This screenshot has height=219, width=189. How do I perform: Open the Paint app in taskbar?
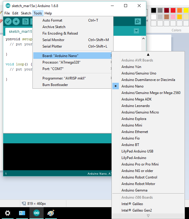[51, 213]
